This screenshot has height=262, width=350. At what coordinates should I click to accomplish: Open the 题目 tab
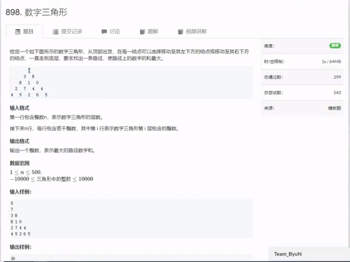(24, 32)
